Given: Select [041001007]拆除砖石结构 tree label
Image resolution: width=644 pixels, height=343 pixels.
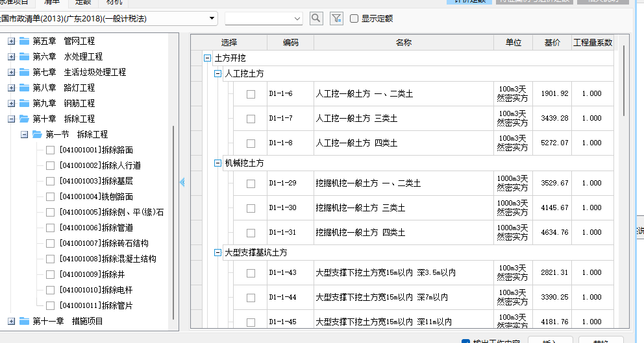Looking at the screenshot, I should (104, 244).
